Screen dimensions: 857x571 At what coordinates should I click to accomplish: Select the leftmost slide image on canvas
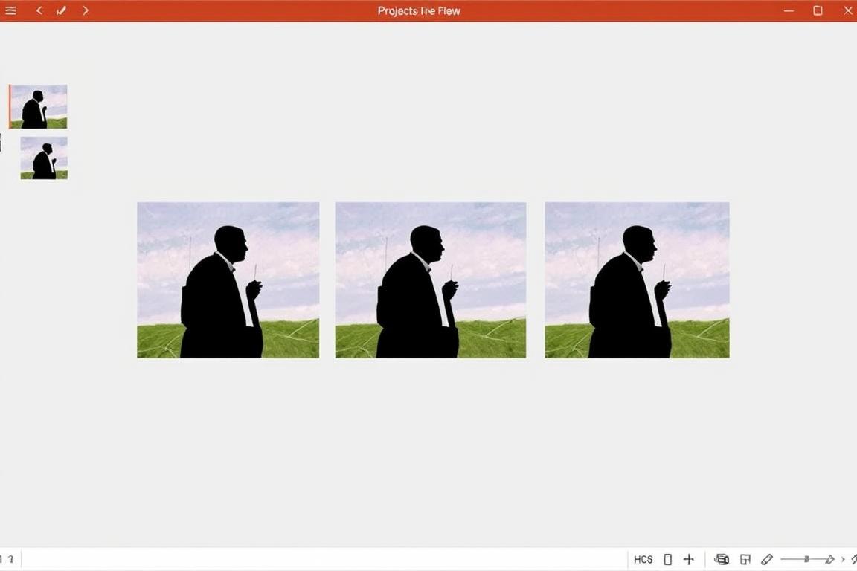tap(228, 280)
